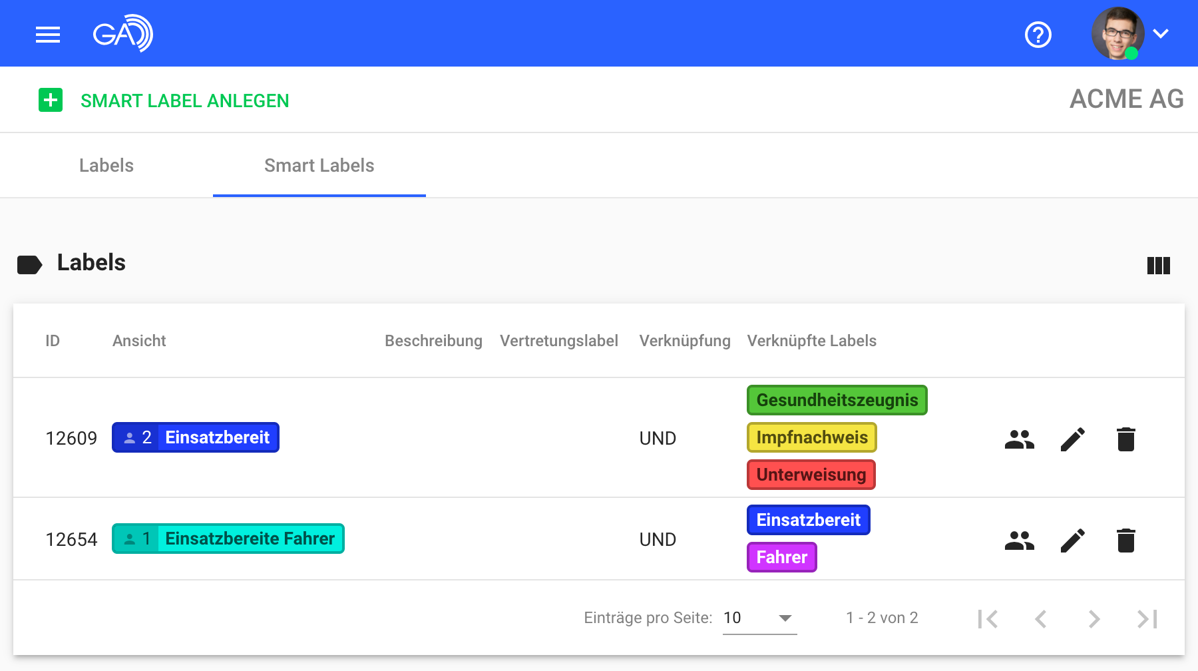1198x671 pixels.
Task: Show users for Einsatzbereite Fahrer label
Action: point(1019,541)
